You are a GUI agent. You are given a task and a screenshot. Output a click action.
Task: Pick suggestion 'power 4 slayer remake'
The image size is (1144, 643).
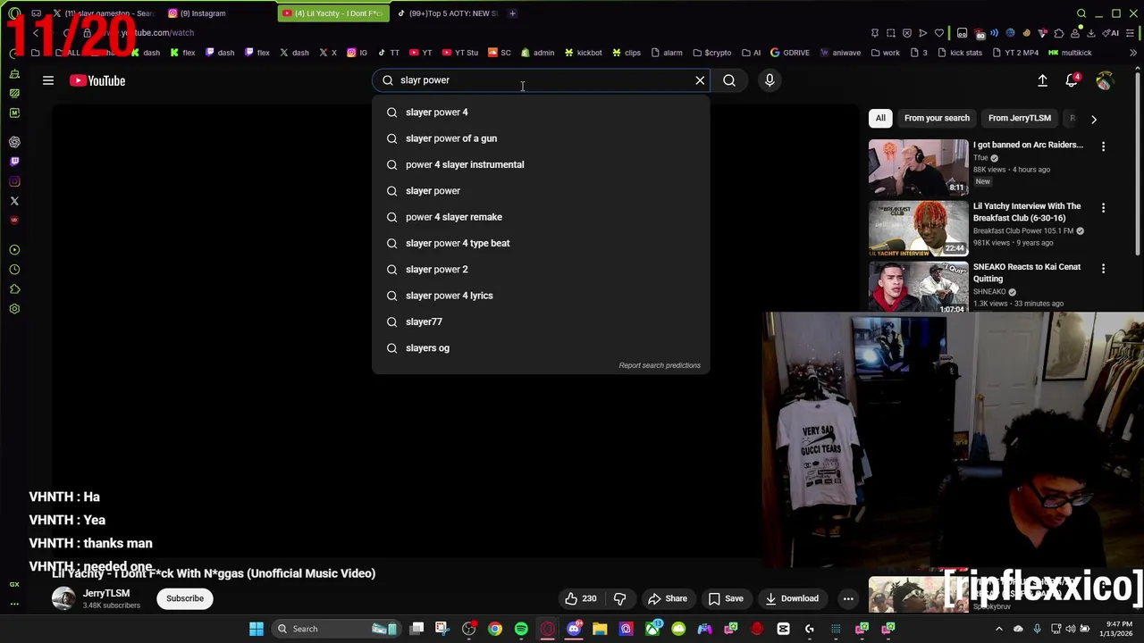click(541, 217)
